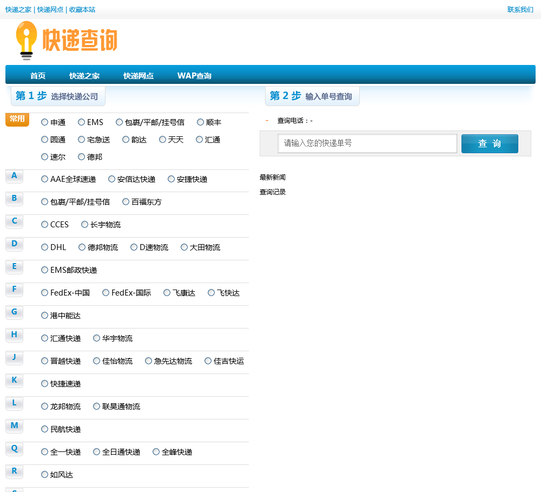Click the letter D index badge

click(15, 244)
